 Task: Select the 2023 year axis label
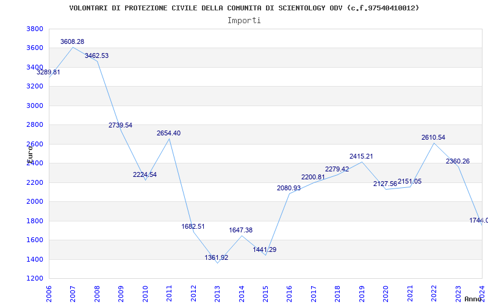click(458, 294)
